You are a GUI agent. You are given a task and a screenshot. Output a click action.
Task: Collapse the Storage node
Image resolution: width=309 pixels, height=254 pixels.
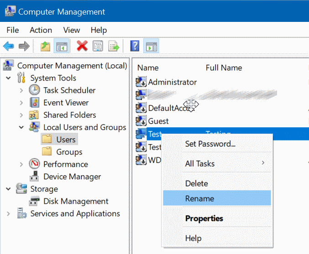click(x=8, y=189)
